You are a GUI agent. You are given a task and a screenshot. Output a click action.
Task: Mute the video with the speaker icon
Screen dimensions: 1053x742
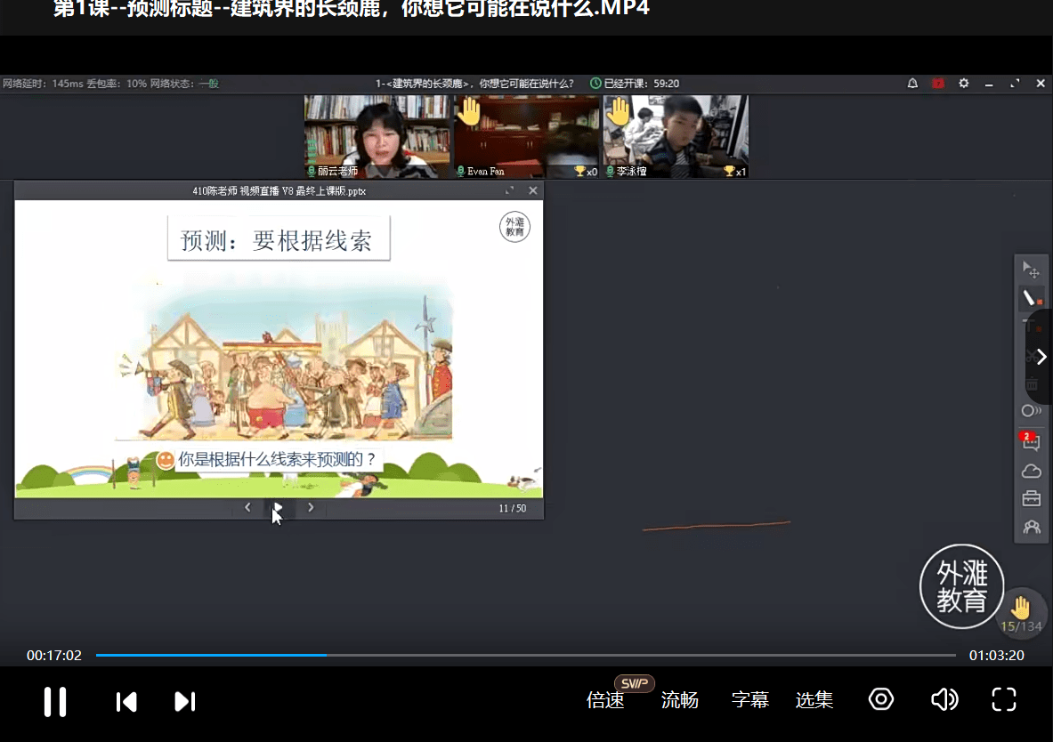click(x=944, y=699)
